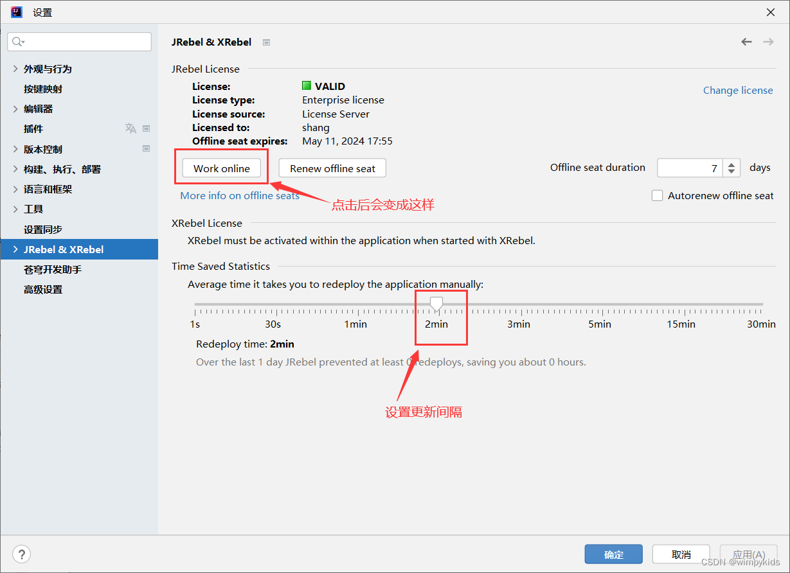Increase offline seat duration with up arrow

pyautogui.click(x=732, y=164)
